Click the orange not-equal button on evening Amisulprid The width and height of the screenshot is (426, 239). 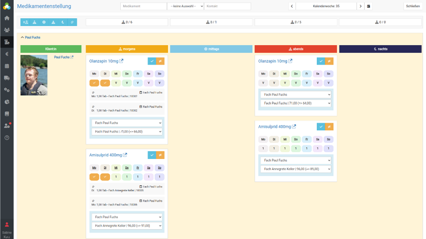click(x=329, y=127)
